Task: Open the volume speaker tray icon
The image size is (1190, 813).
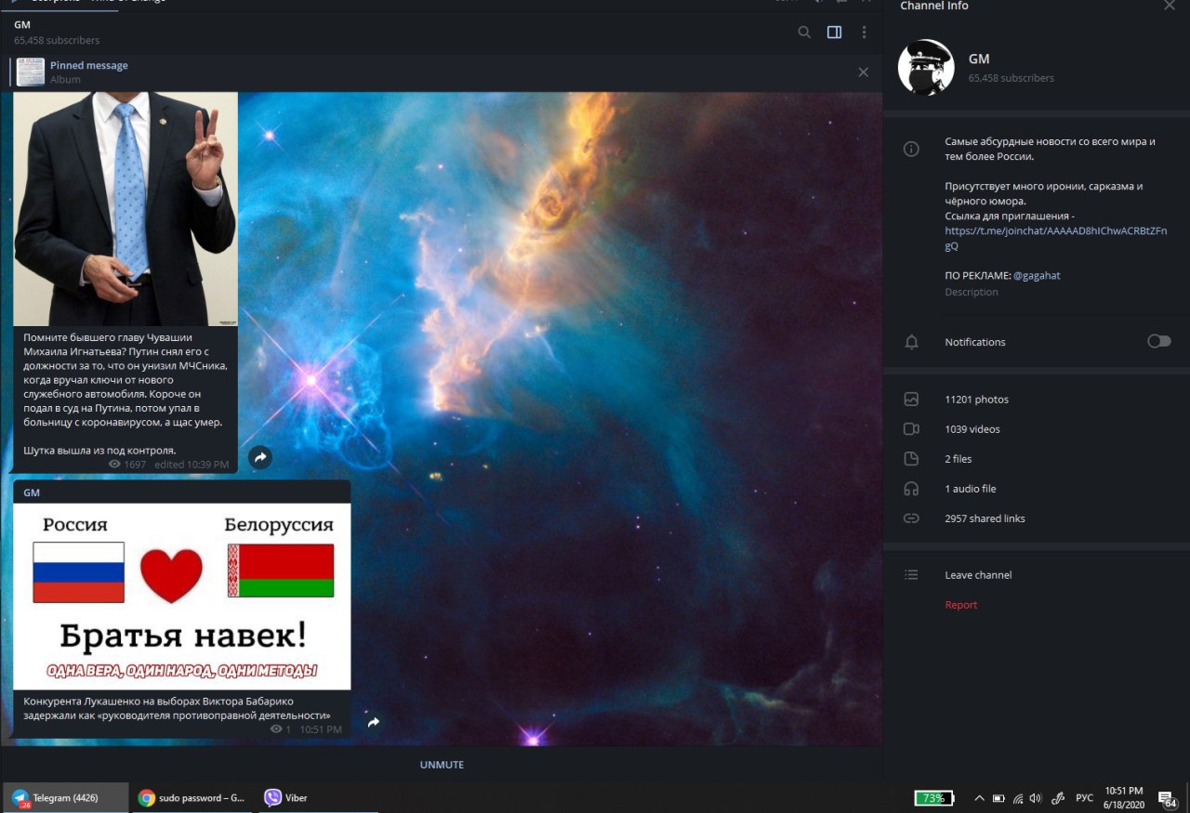Action: pos(1036,797)
